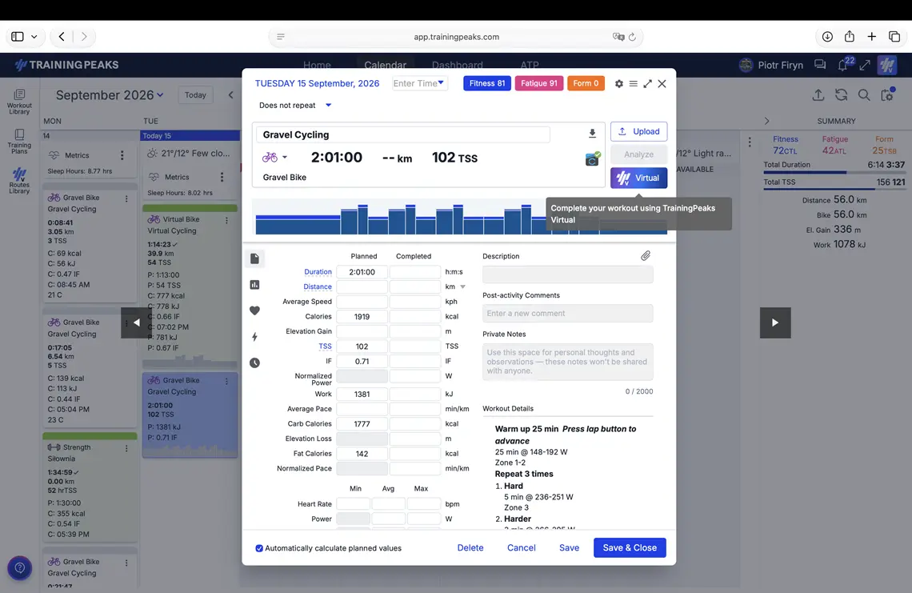
Task: Switch to the ATP tab
Action: tap(530, 65)
